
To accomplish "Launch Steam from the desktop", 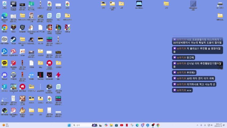I will [13, 39].
